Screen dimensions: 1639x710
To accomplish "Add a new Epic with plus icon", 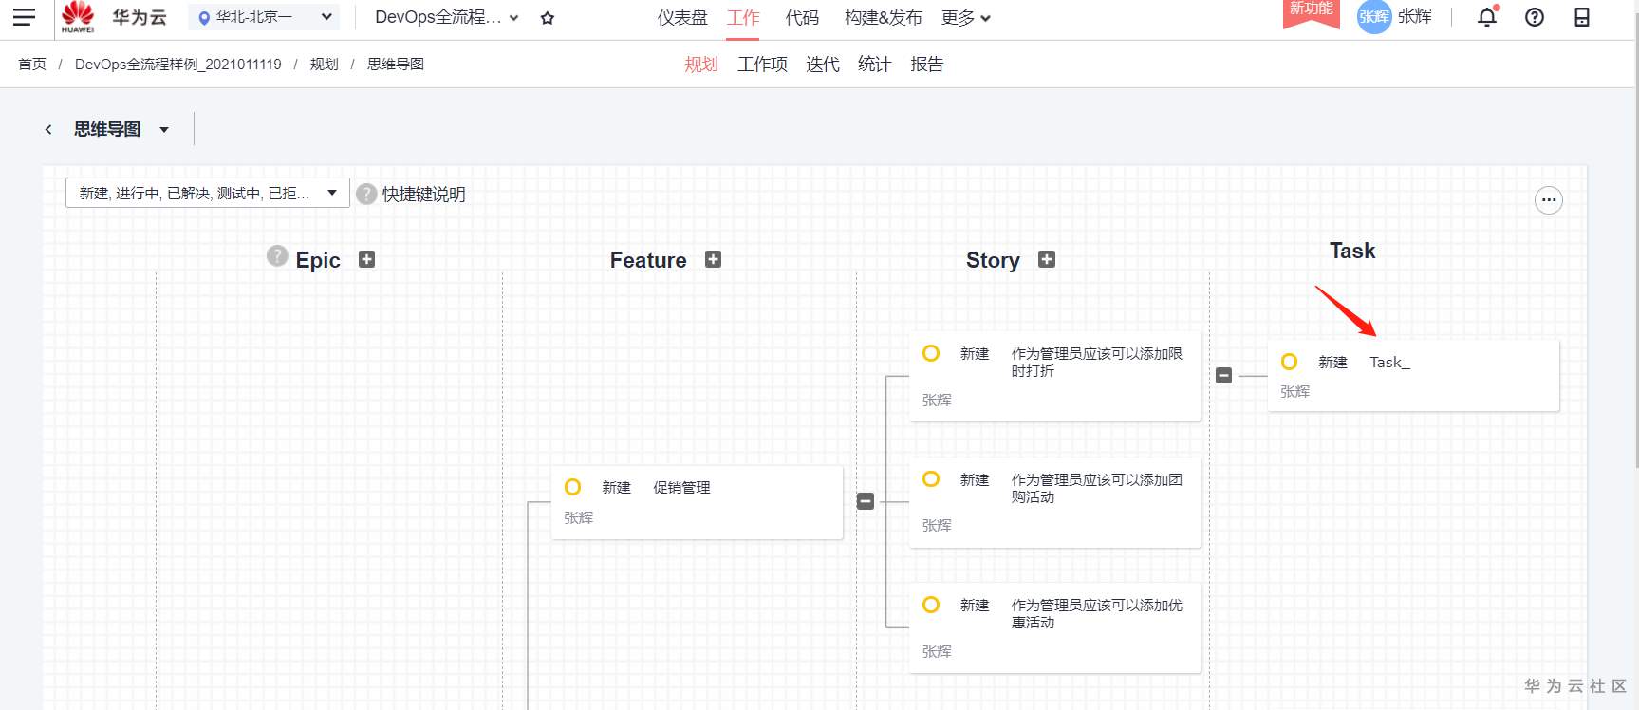I will point(367,259).
